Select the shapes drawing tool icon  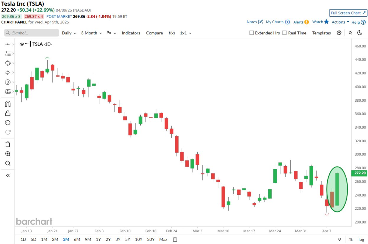8,63
